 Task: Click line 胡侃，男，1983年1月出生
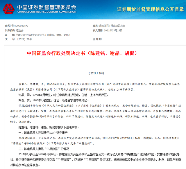pyautogui.click(x=54, y=100)
